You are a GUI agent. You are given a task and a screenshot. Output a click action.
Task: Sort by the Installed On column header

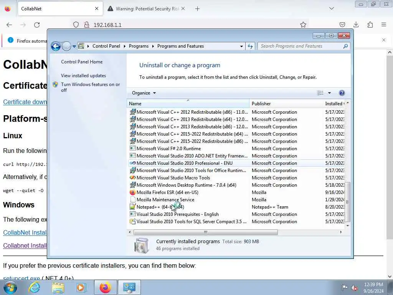tap(334, 104)
